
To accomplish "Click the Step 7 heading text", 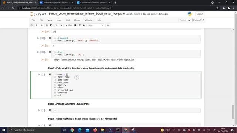I will coord(91,68).
